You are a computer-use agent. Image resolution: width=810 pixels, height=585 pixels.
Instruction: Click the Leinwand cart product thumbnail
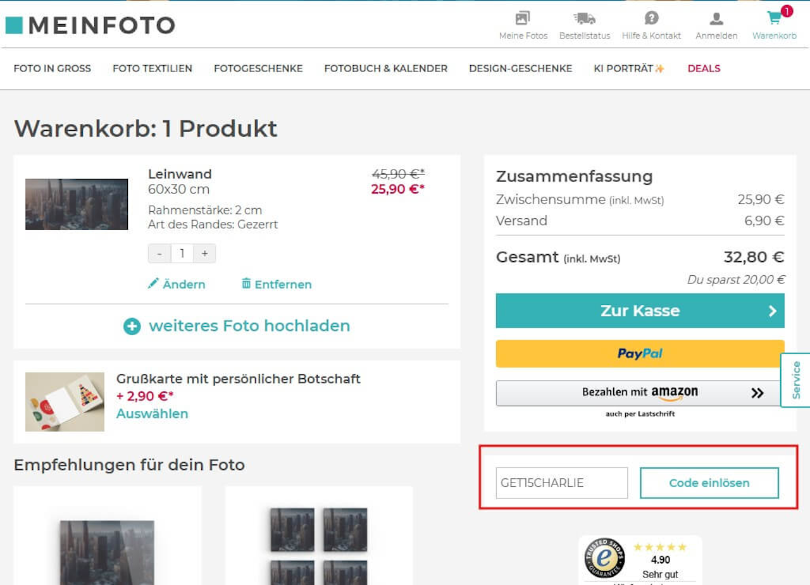point(77,204)
